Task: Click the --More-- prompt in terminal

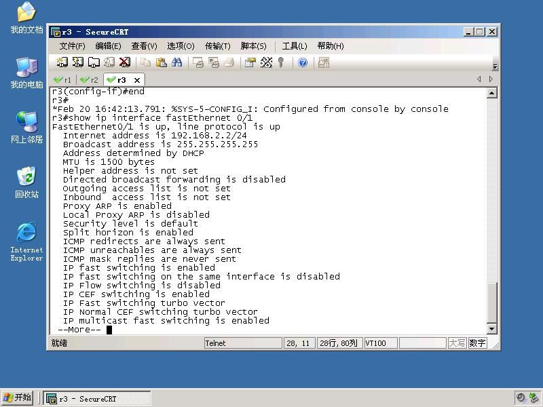Action: (x=79, y=330)
